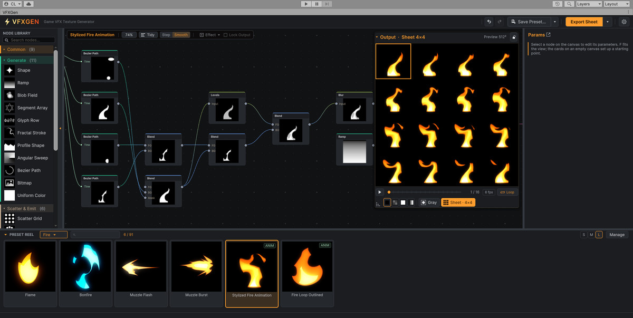
Task: Switch interpolation to Smooth
Action: coord(181,35)
